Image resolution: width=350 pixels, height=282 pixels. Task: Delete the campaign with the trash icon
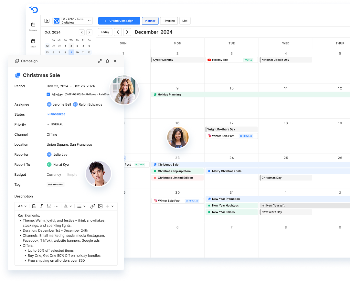107,61
